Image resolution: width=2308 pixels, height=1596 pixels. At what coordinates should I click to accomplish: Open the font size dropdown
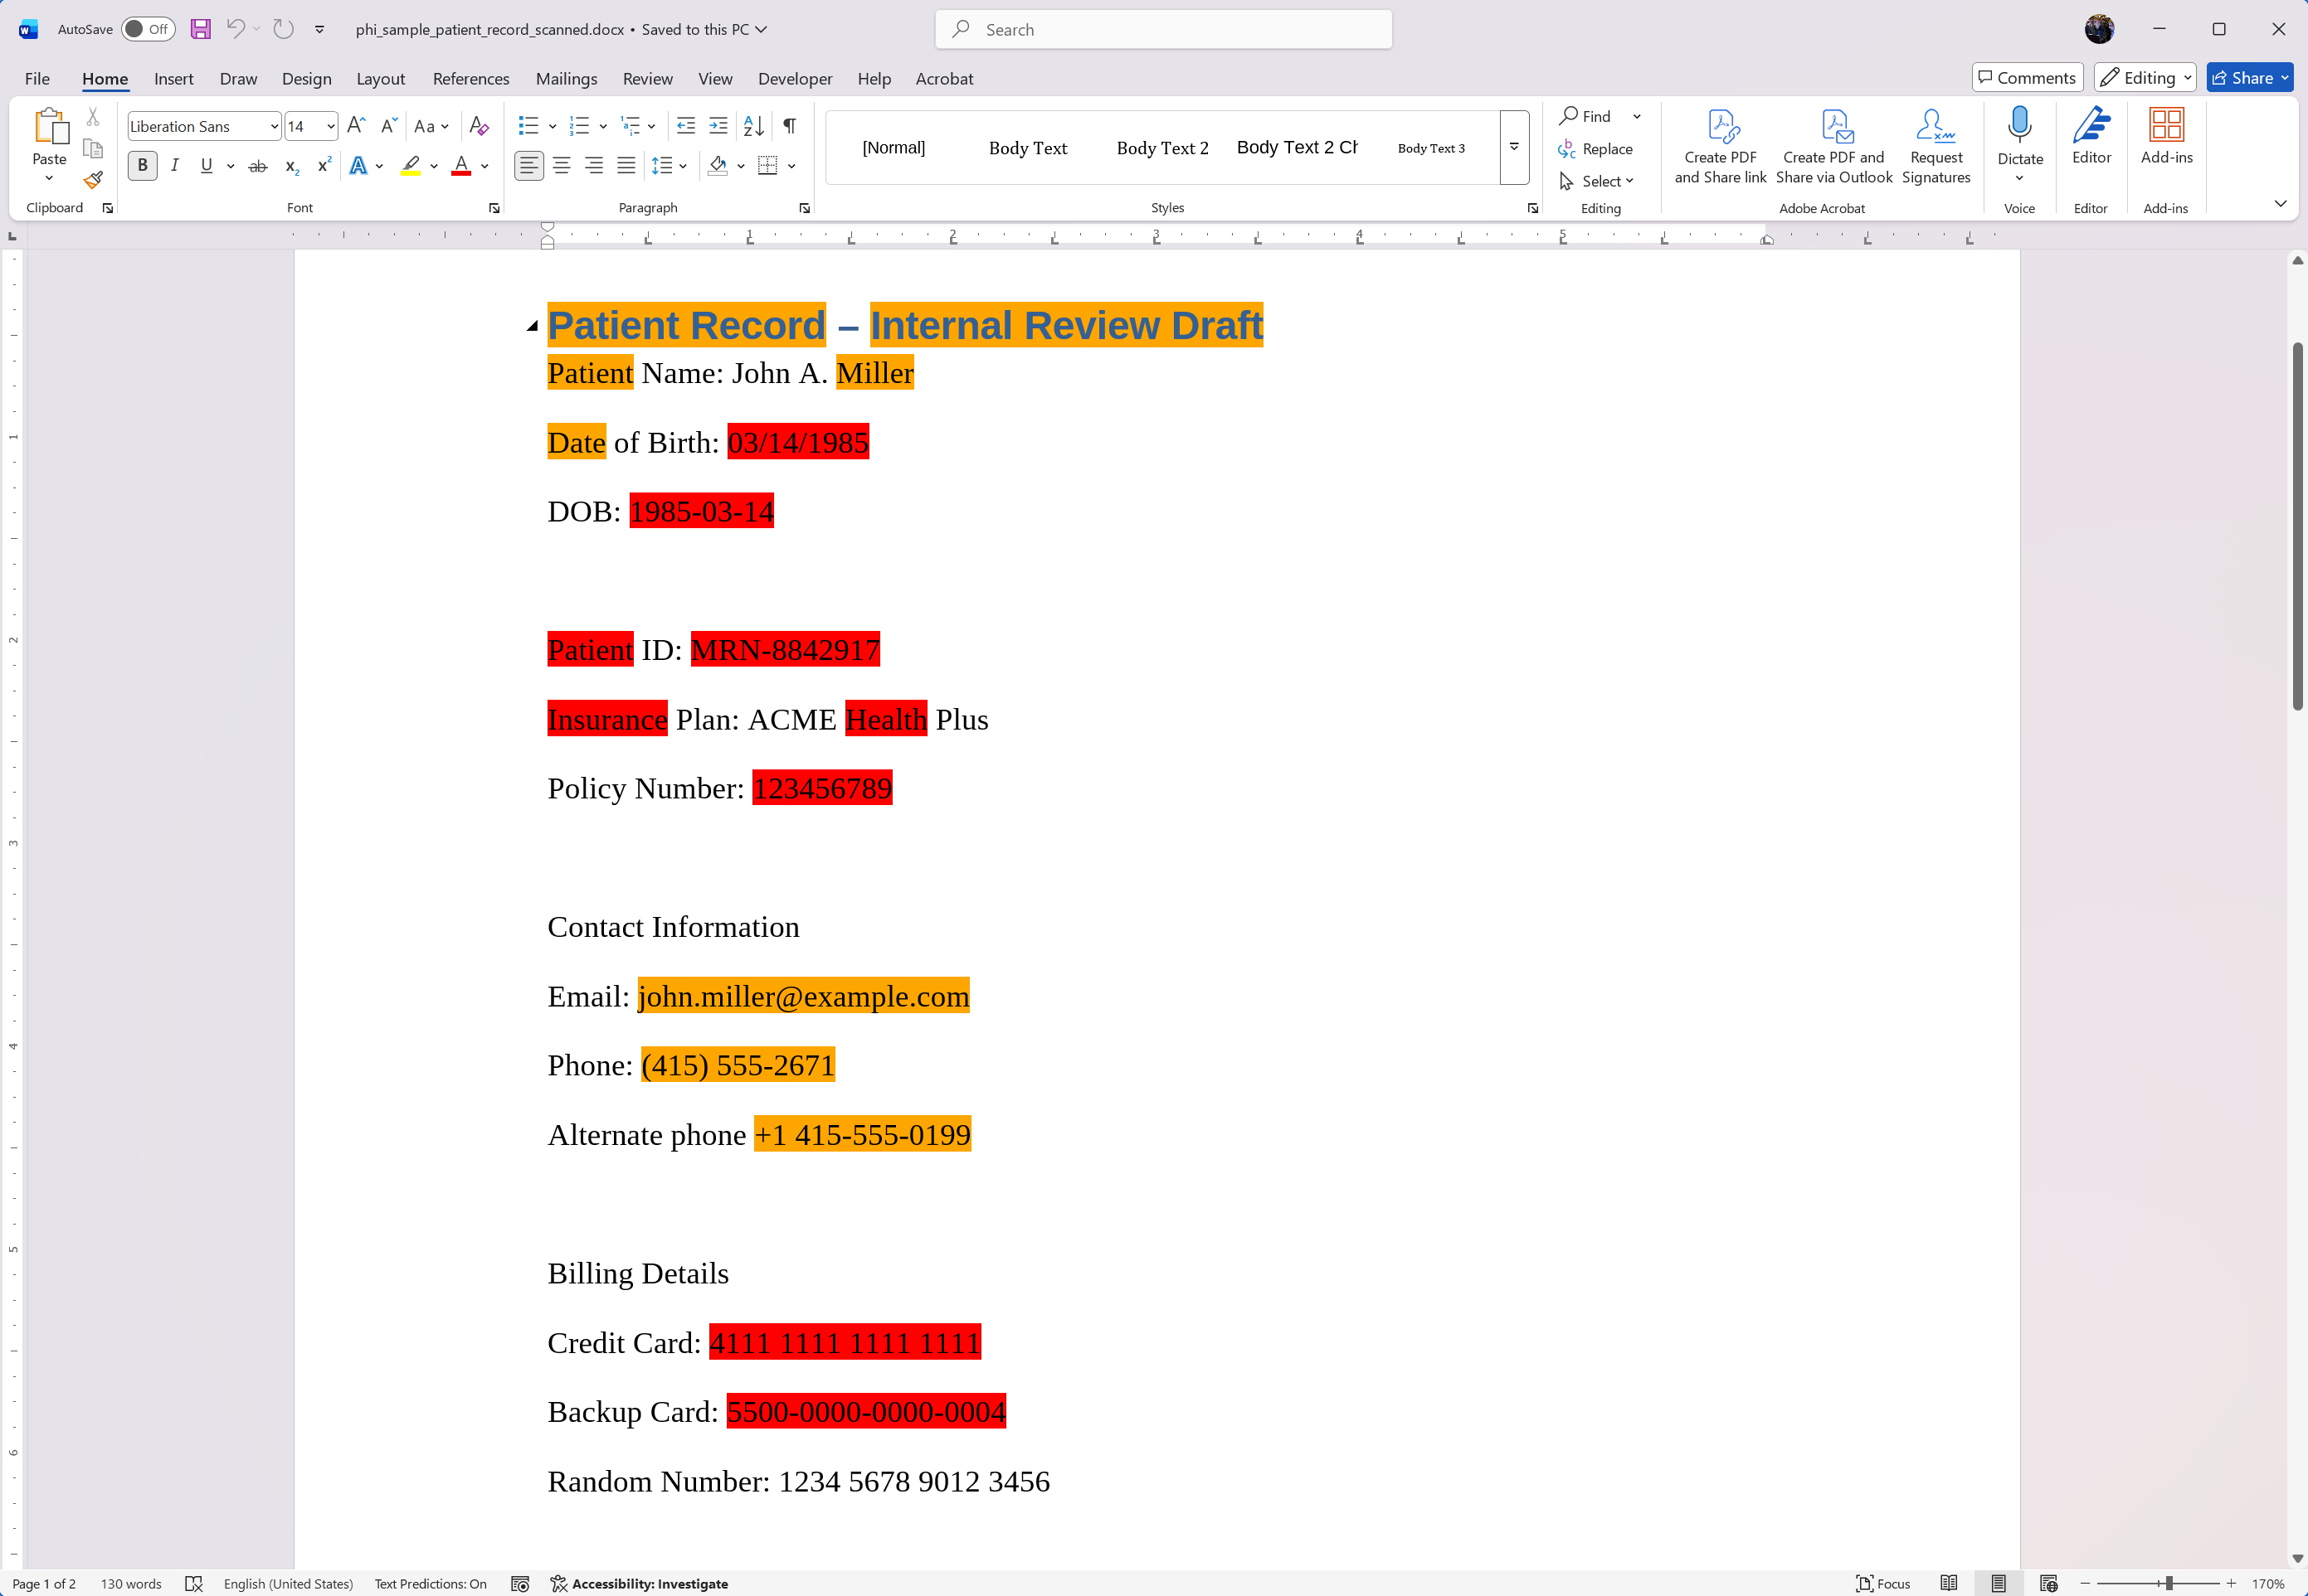click(x=329, y=126)
